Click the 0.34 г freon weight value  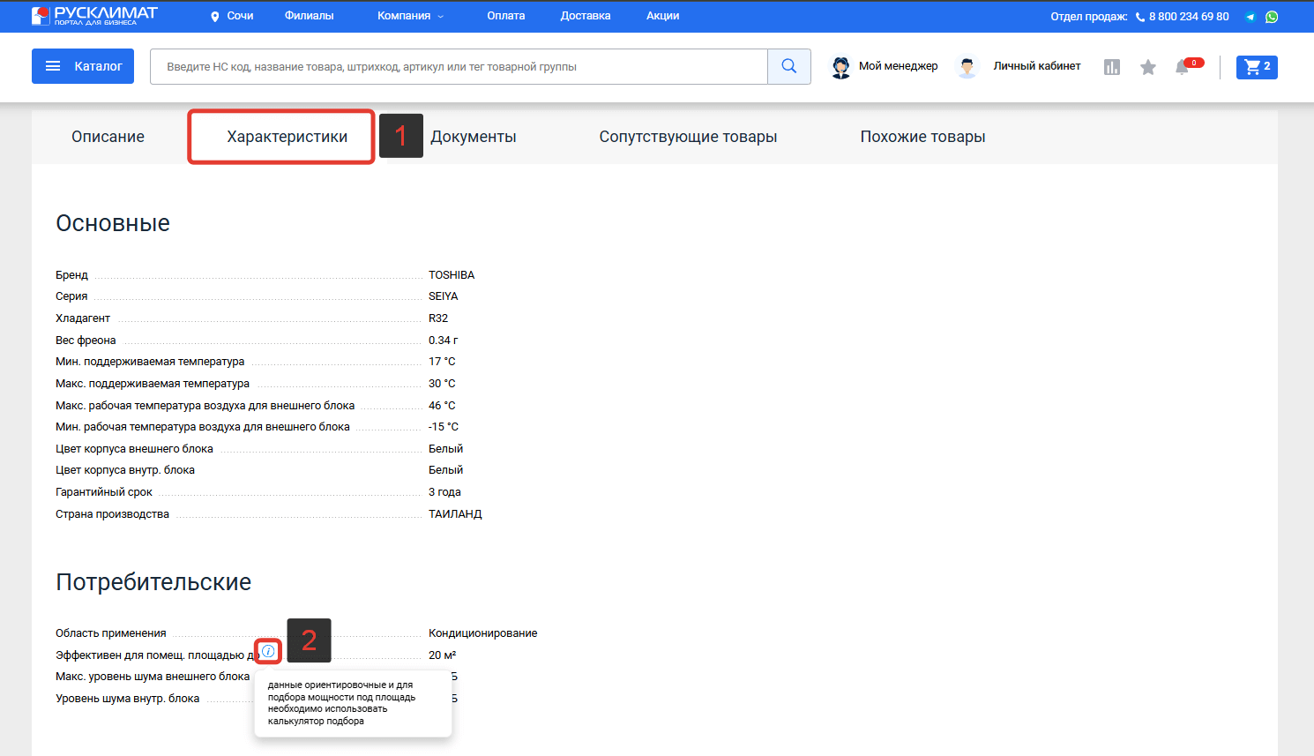444,341
